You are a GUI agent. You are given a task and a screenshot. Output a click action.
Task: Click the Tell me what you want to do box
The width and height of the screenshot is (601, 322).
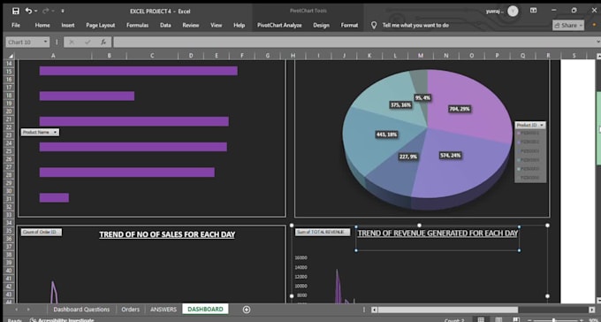click(415, 26)
